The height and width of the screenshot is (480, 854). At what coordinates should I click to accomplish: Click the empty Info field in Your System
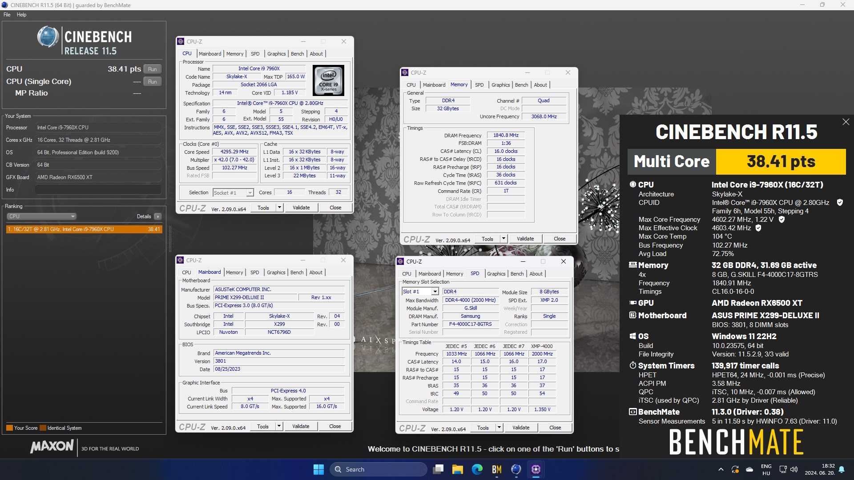pos(98,190)
